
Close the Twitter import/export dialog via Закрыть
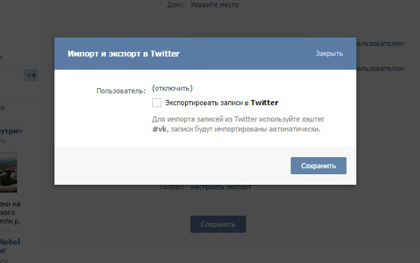coord(329,53)
